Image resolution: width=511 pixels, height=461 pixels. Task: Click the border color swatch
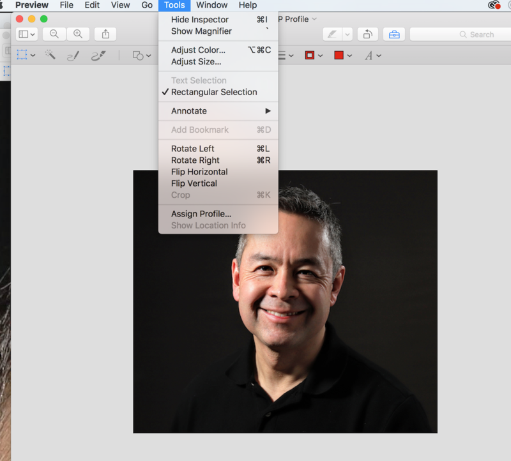click(310, 56)
